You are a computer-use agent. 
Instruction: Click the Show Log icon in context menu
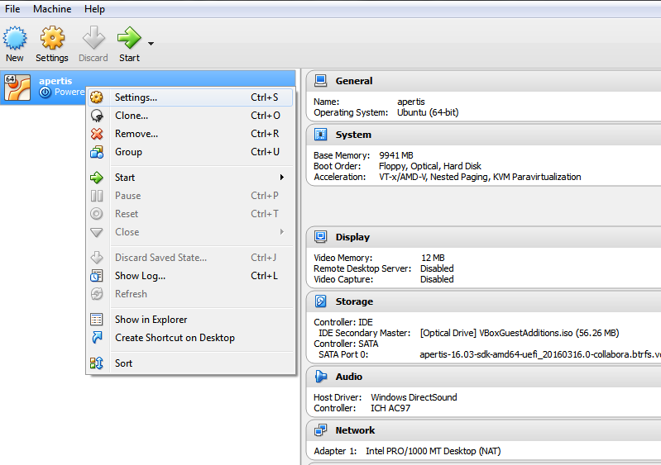coord(97,276)
